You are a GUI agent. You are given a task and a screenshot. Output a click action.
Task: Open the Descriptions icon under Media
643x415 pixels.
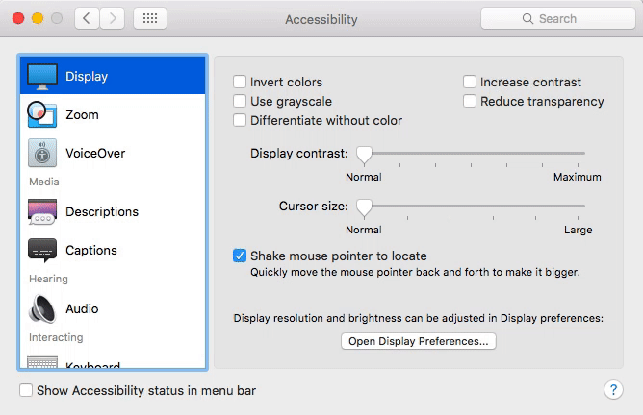(x=42, y=211)
